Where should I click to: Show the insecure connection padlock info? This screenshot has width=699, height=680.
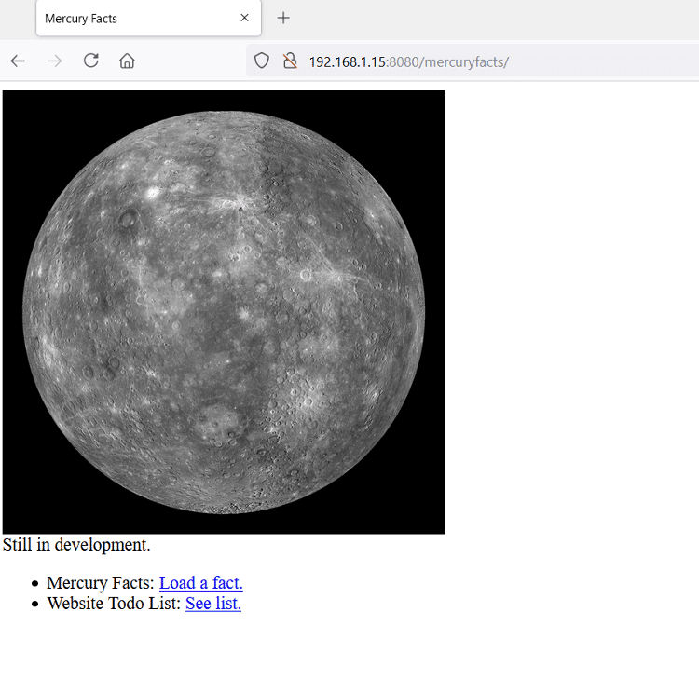pos(290,61)
